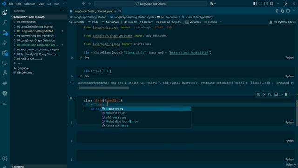Image resolution: width=298 pixels, height=168 pixels.
Task: Split the editor to the right
Action: click(x=288, y=11)
